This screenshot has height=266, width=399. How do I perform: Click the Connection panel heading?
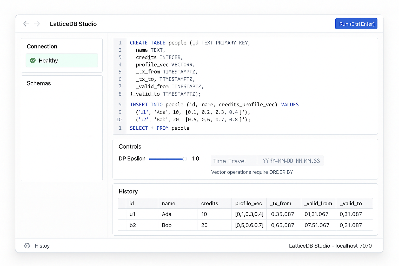(x=42, y=46)
